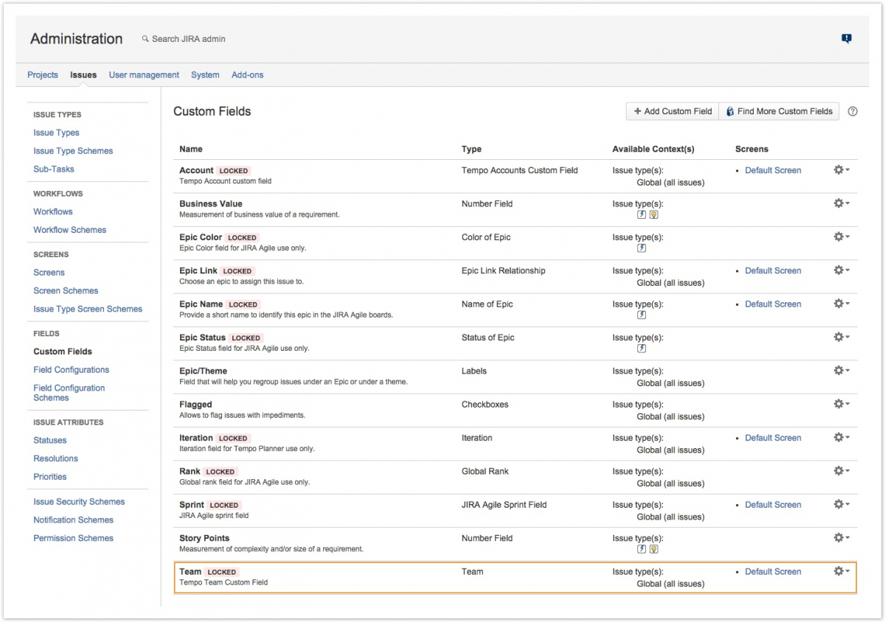Navigate to Workflow Schemes in the sidebar
885x622 pixels.
[x=69, y=230]
